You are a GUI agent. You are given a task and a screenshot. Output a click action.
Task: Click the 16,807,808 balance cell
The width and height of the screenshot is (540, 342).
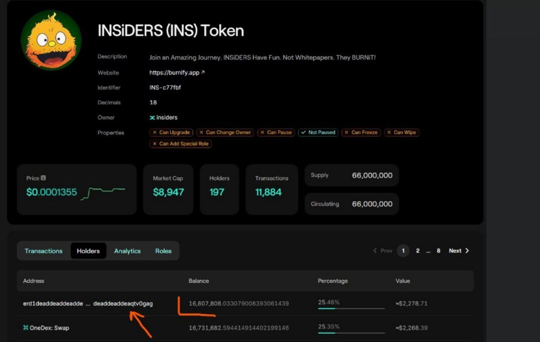pyautogui.click(x=239, y=304)
